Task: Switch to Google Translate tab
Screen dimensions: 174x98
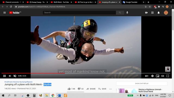Action: 133,2
